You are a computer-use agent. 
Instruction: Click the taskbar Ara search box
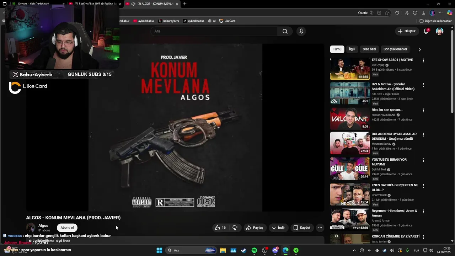[191, 250]
